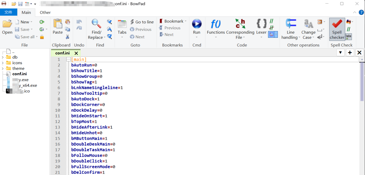The image size is (365, 175).
Task: Click the Functions f() icon
Action: tap(216, 24)
